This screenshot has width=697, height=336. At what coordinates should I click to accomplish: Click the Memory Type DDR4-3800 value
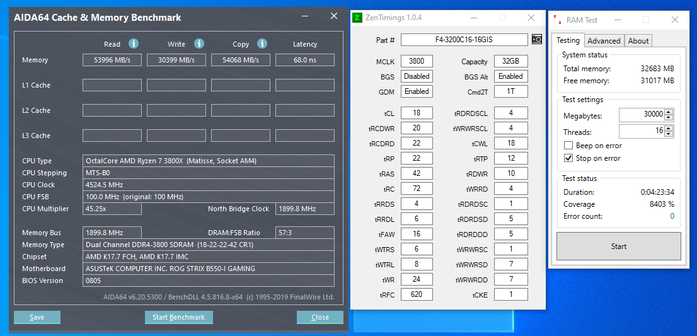click(x=209, y=245)
